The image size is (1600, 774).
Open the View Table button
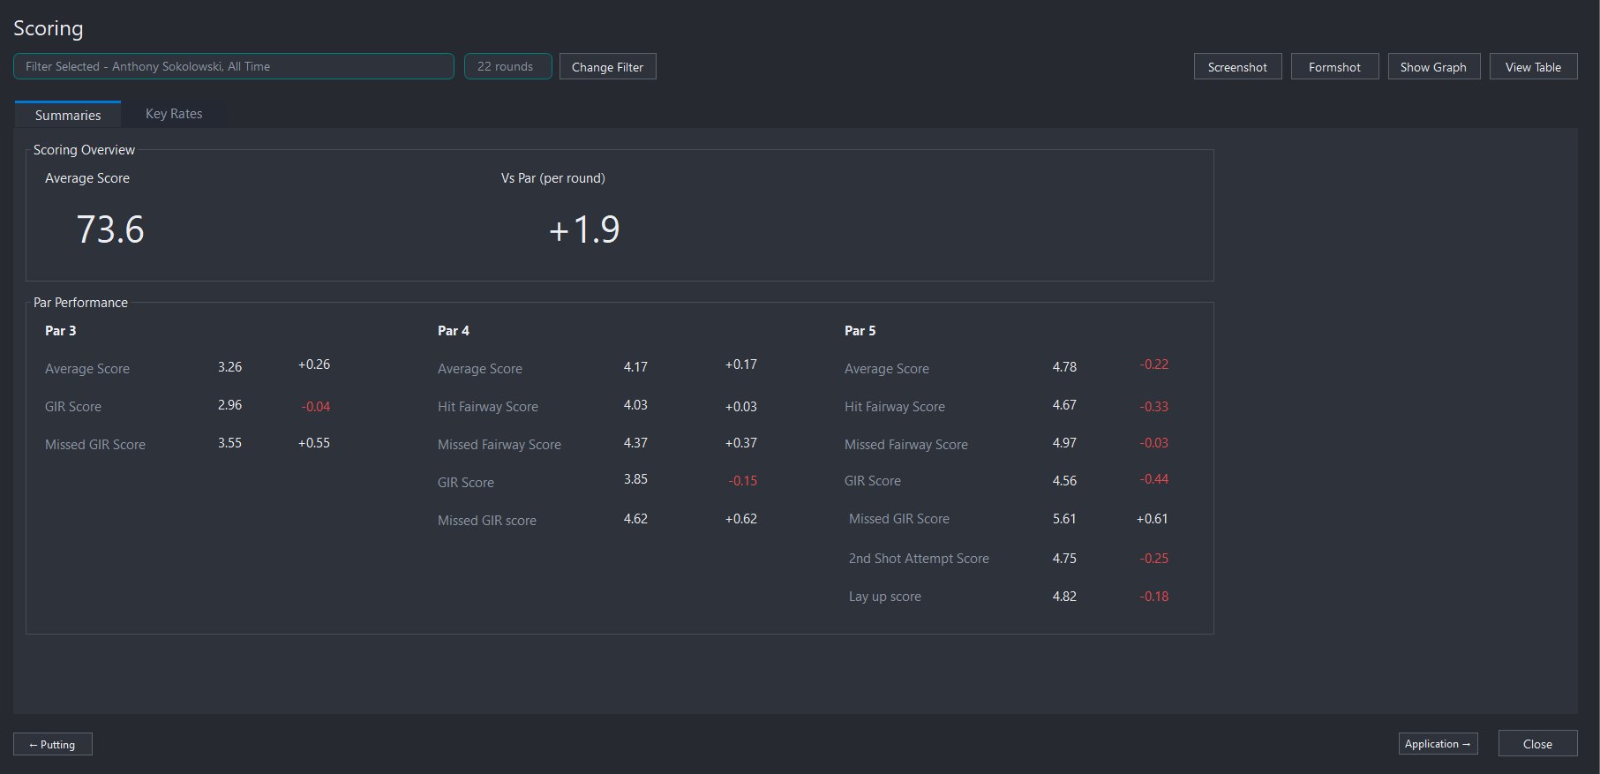pos(1533,67)
